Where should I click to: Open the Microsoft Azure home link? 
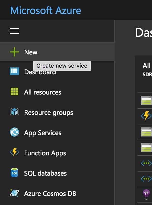(46, 10)
